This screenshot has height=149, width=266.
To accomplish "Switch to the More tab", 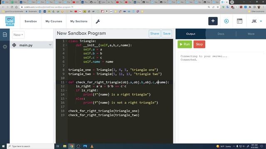I will [x=251, y=34].
